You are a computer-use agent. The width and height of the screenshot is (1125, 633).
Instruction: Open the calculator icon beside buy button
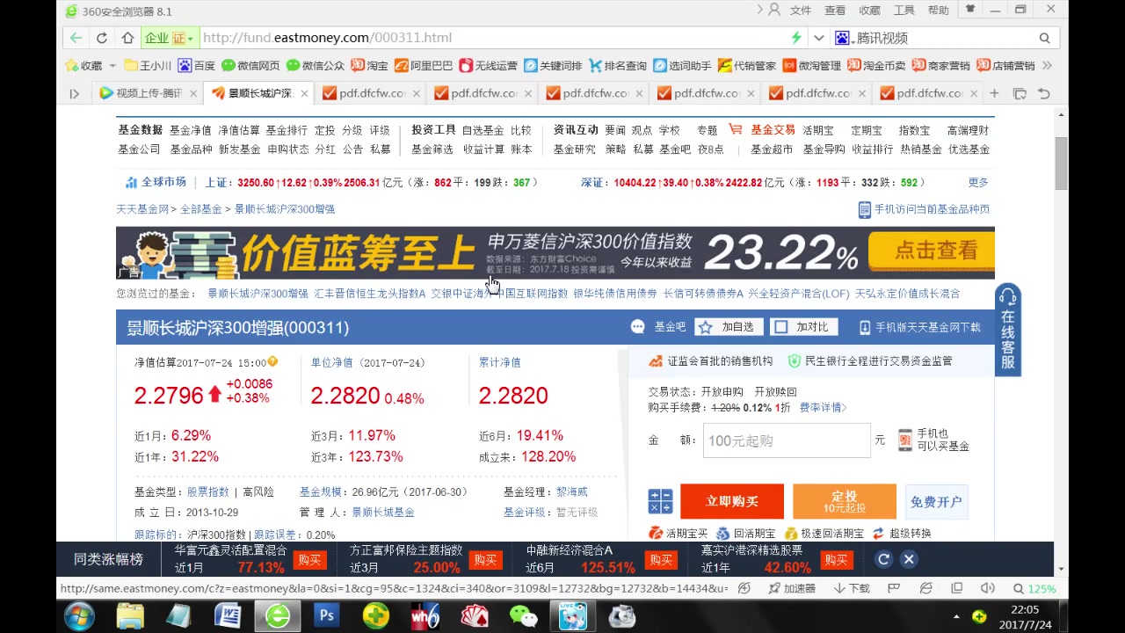(660, 502)
